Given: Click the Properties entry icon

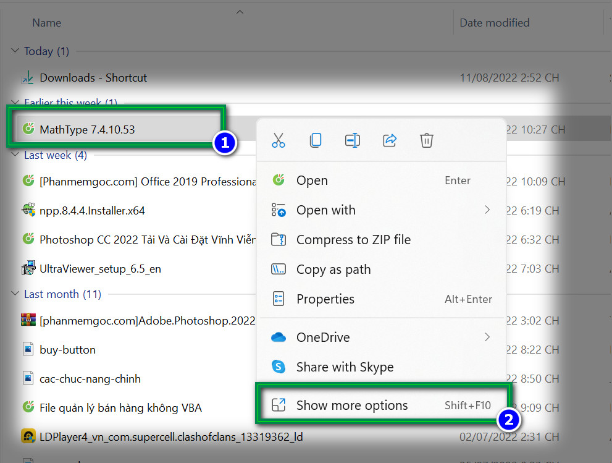Looking at the screenshot, I should point(279,299).
